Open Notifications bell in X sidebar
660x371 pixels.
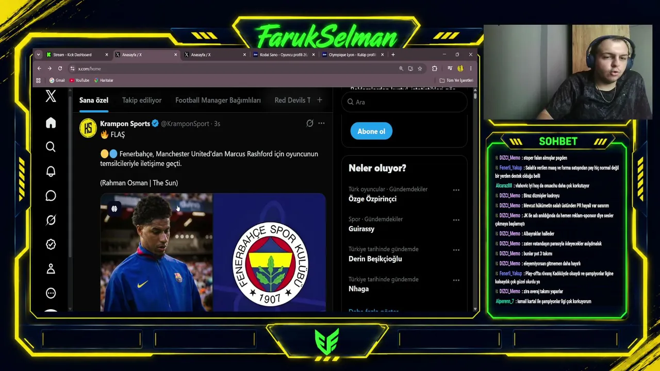[x=51, y=172]
